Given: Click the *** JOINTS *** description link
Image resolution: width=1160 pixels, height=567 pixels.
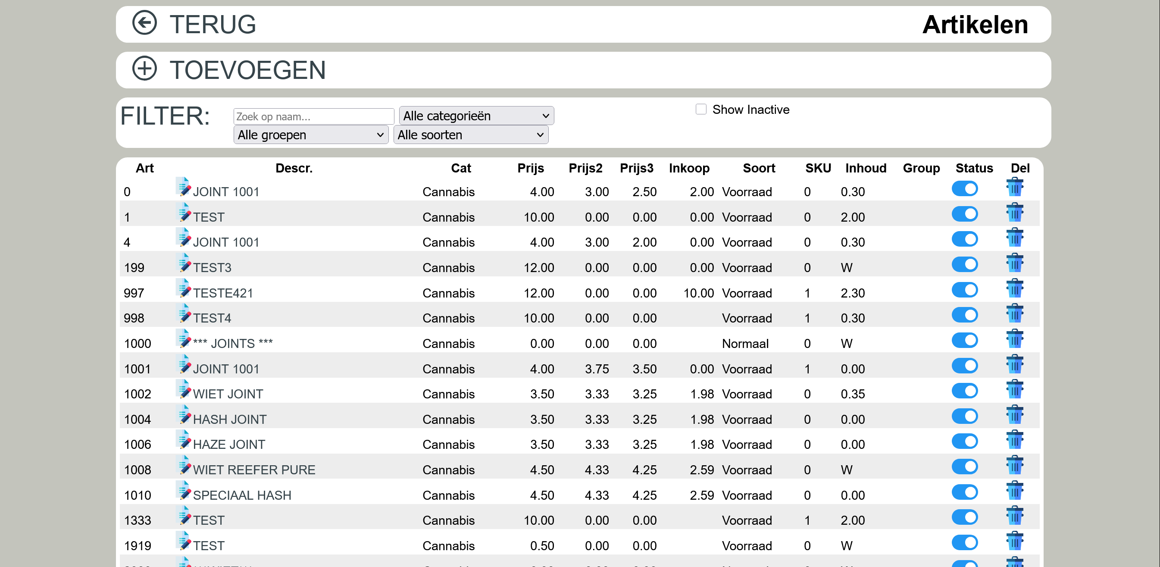Looking at the screenshot, I should point(233,343).
